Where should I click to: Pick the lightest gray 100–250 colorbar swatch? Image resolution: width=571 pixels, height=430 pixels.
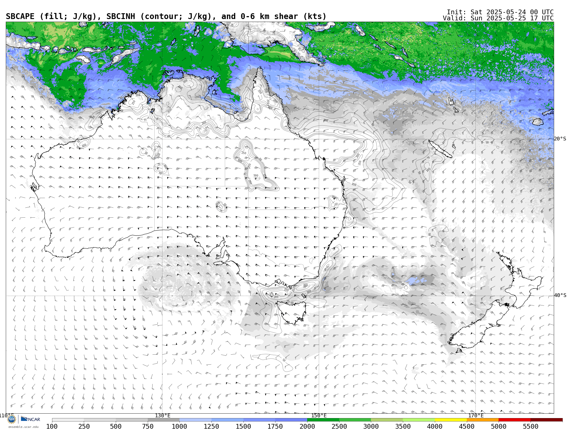68,420
